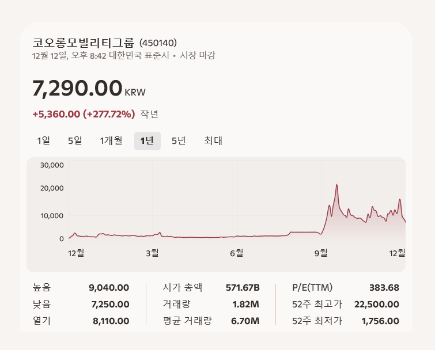Click the 30,000 y-axis label
The image size is (435, 350).
52,165
